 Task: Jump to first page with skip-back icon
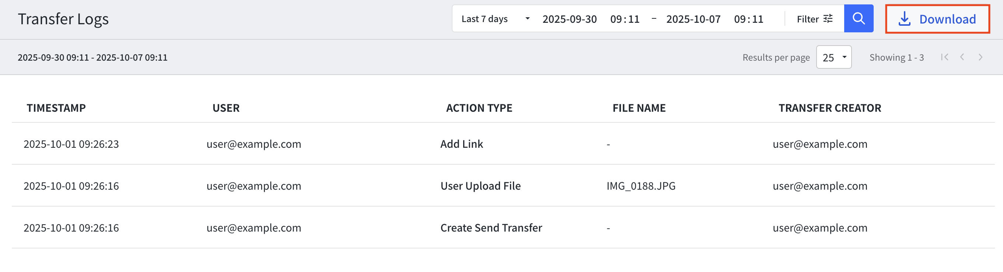(x=945, y=57)
